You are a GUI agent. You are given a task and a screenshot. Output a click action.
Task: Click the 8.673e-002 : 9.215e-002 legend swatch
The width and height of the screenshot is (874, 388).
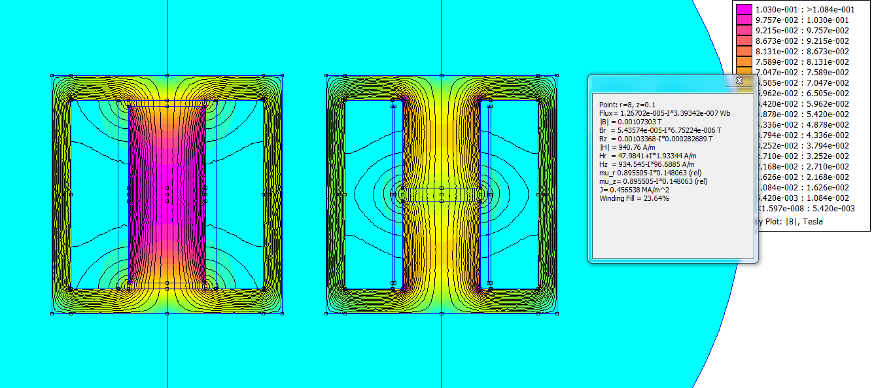[x=744, y=41]
